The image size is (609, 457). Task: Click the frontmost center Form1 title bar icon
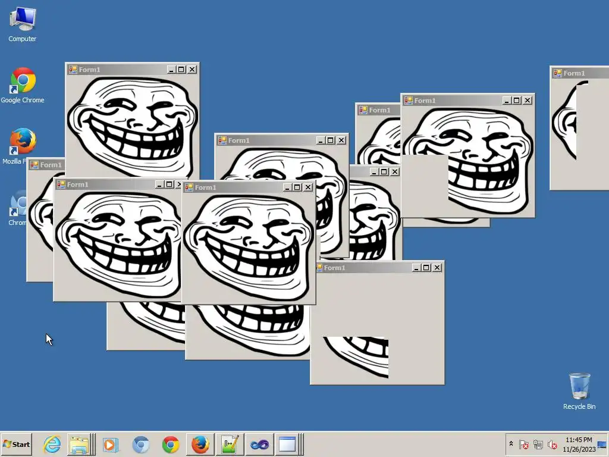189,187
